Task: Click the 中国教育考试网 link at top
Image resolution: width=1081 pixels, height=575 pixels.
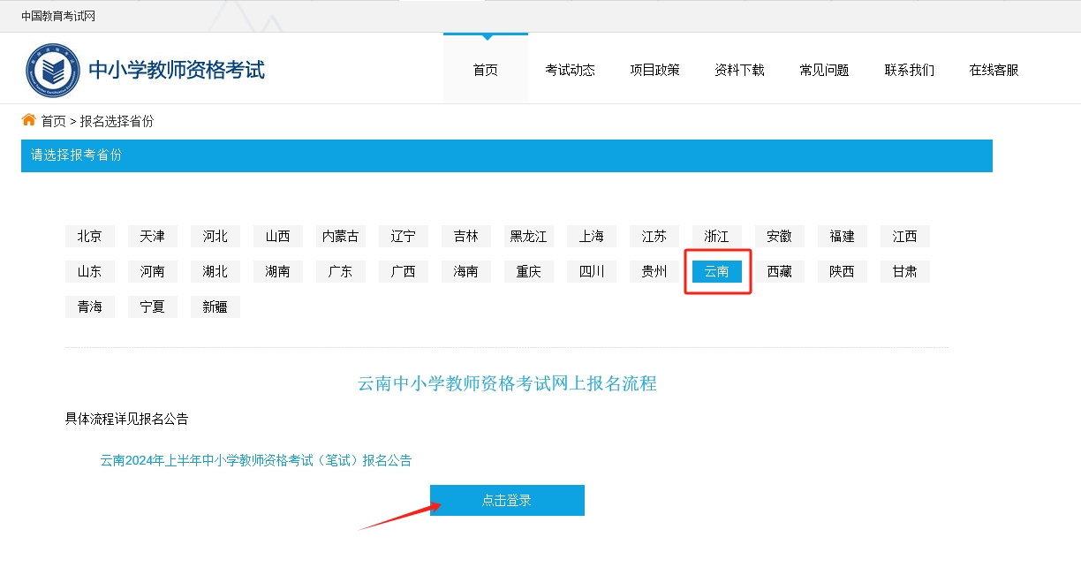Action: [58, 16]
